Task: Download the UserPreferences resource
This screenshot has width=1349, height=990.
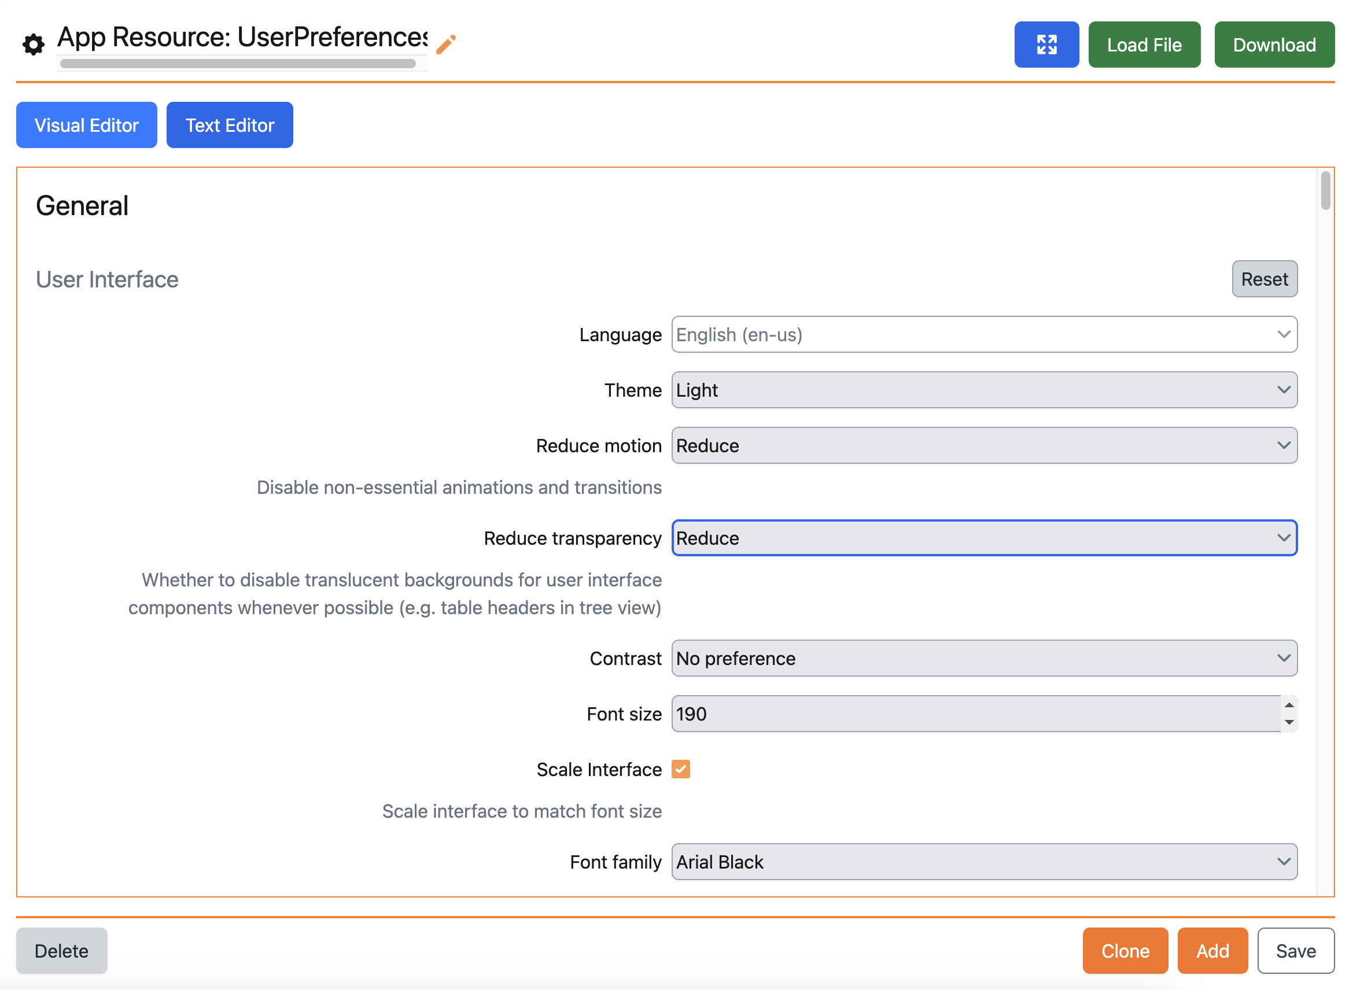Action: tap(1274, 44)
